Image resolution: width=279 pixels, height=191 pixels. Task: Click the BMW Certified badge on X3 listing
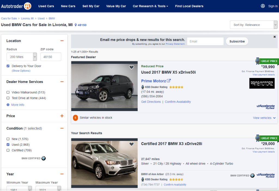[242, 175]
